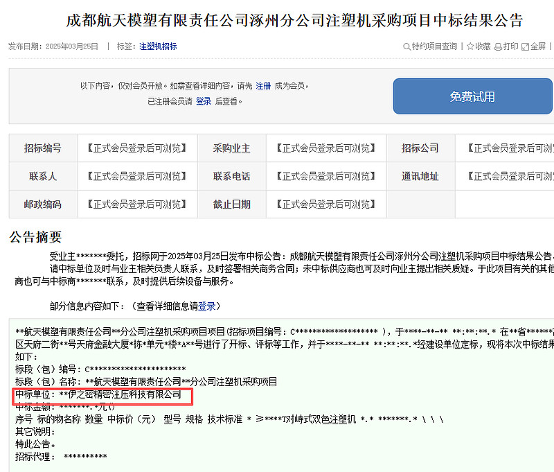The width and height of the screenshot is (554, 472).
Task: Click the blue 免费试用 button
Action: point(472,96)
